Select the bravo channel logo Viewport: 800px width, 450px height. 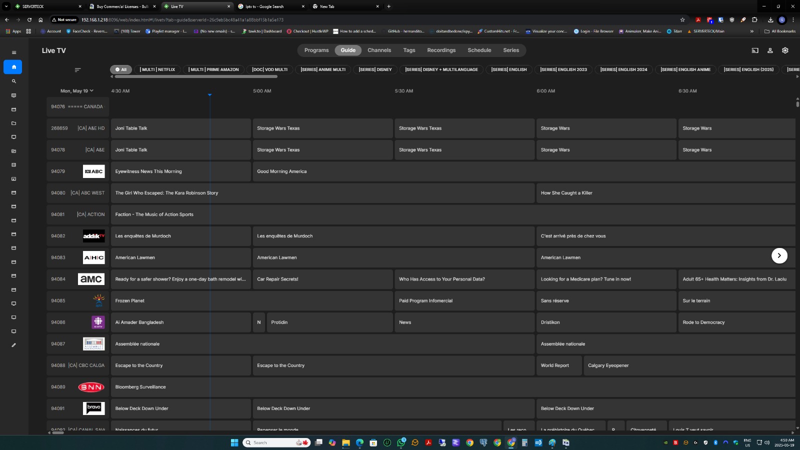(x=93, y=408)
